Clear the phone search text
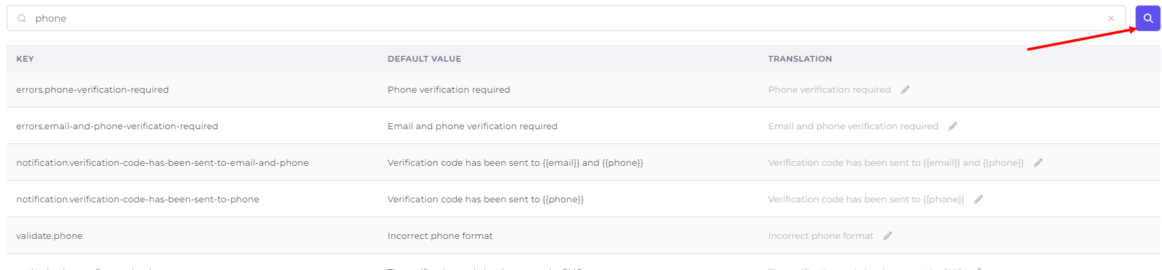The height and width of the screenshot is (270, 1162). 1111,18
